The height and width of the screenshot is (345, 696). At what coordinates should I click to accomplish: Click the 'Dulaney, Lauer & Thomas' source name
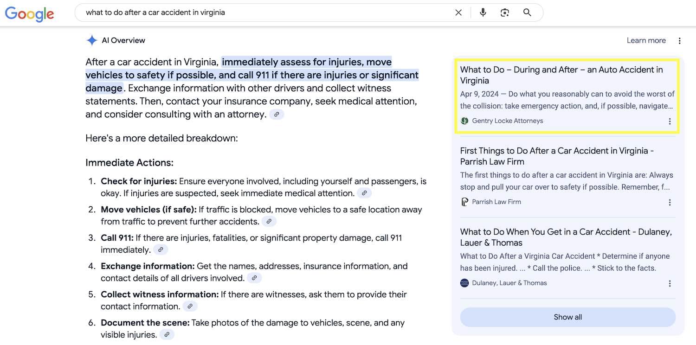pos(509,283)
